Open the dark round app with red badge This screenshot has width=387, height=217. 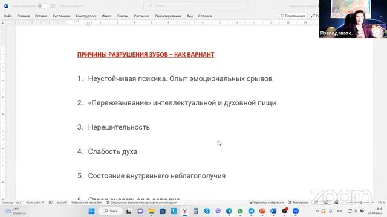[285, 211]
